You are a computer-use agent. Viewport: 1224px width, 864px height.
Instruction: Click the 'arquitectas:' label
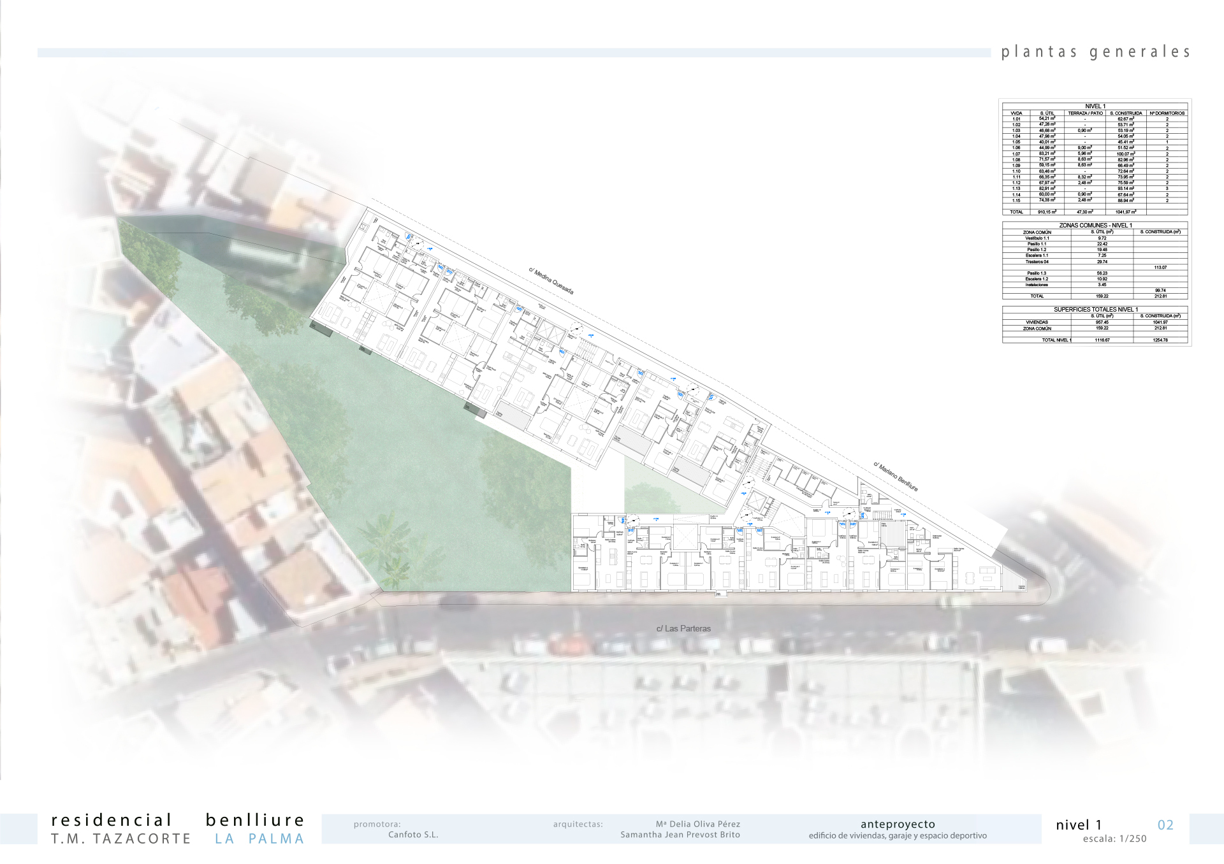click(578, 824)
